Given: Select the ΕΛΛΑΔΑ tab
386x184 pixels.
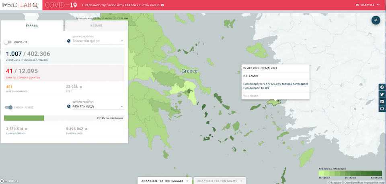Looking at the screenshot, I should coord(32,25).
